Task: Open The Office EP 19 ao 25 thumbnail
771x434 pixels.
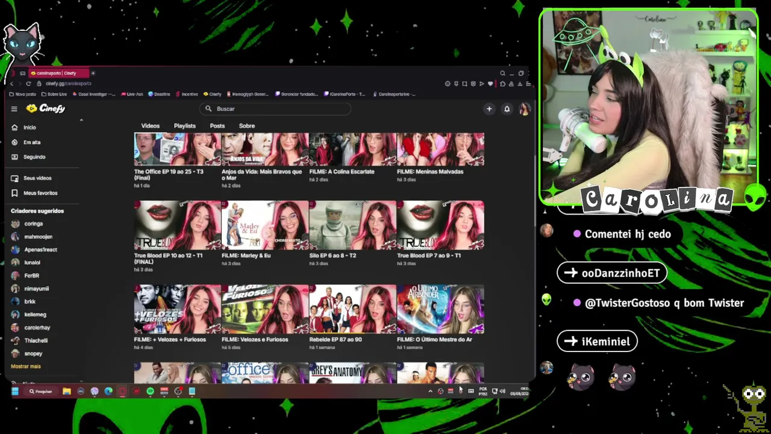Action: coord(178,149)
